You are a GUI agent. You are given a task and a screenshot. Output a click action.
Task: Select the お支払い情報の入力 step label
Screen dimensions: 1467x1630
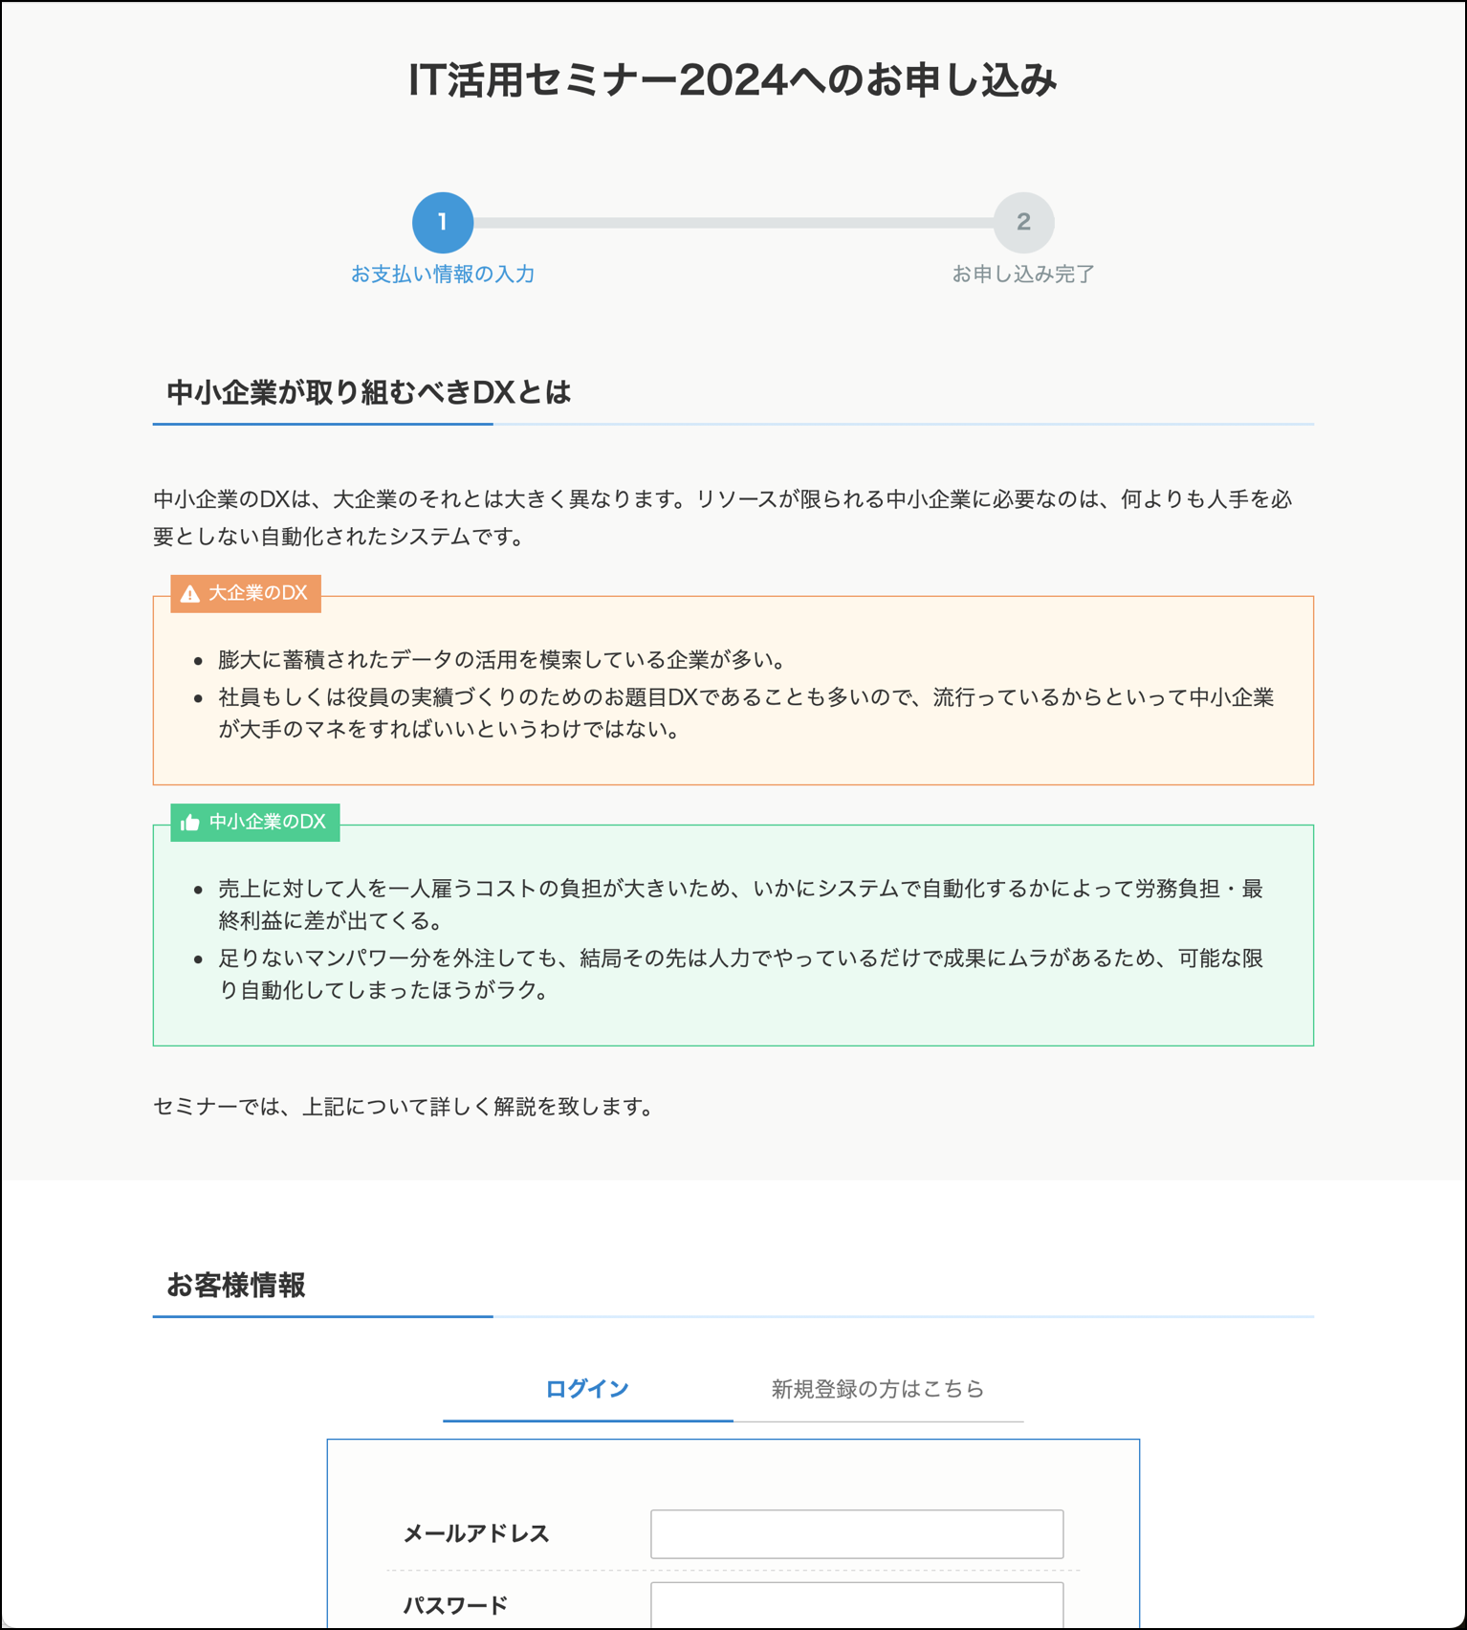(442, 275)
